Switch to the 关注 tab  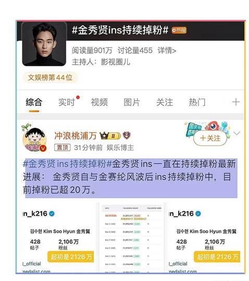[x=165, y=102]
